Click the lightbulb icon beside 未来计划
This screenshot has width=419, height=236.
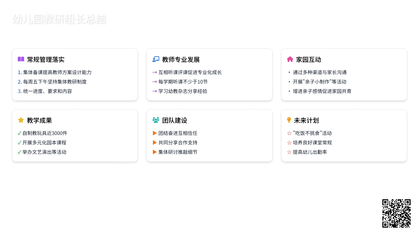click(x=289, y=120)
